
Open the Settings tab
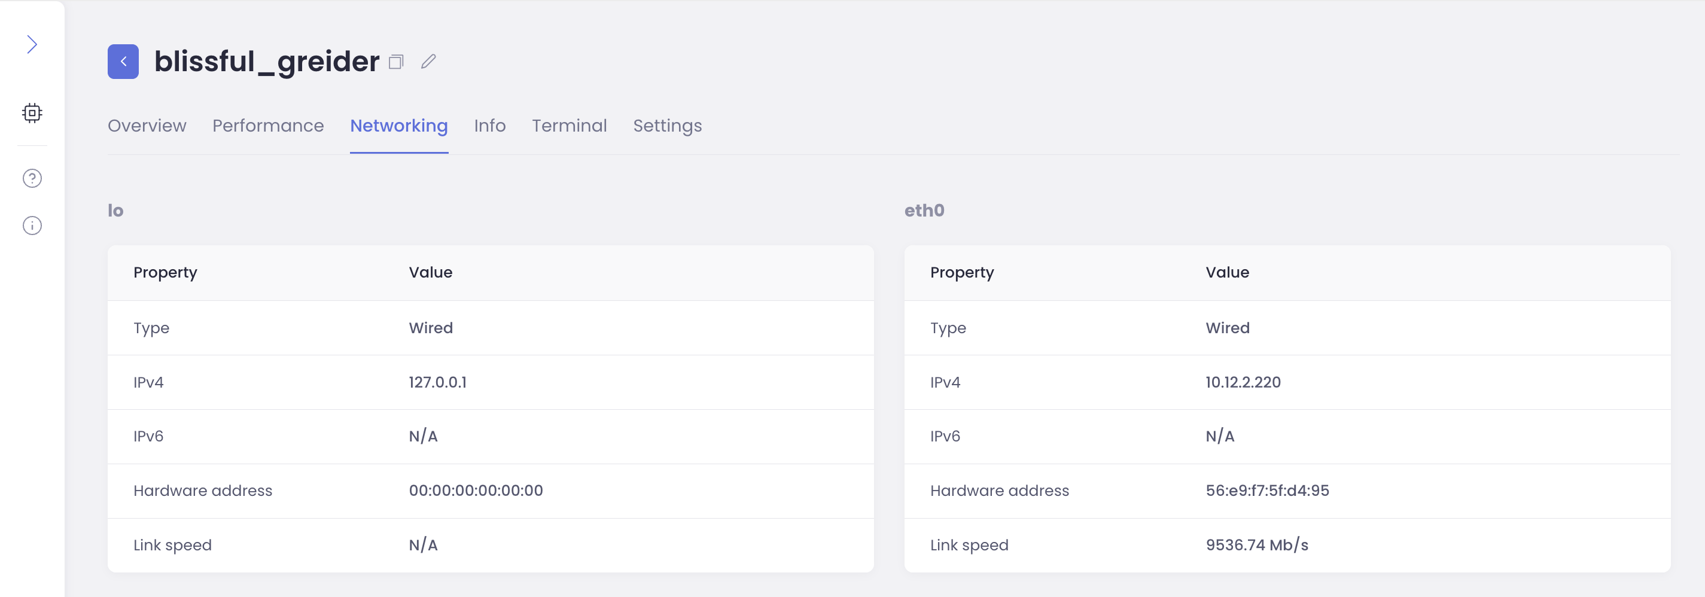tap(667, 126)
